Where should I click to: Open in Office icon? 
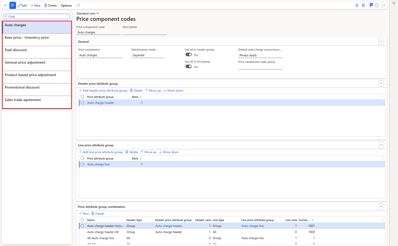pyautogui.click(x=364, y=5)
